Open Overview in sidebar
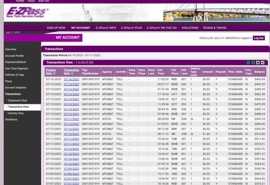 [x=11, y=49]
